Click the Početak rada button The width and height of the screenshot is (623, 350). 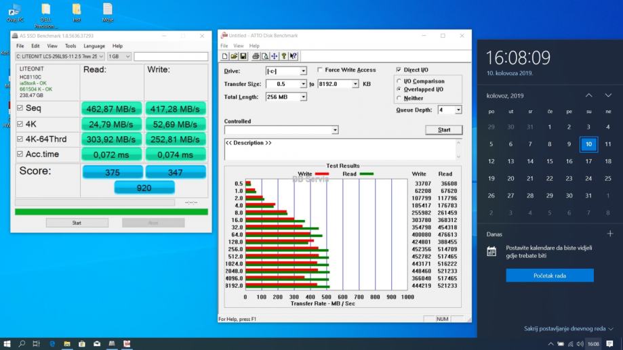click(550, 276)
